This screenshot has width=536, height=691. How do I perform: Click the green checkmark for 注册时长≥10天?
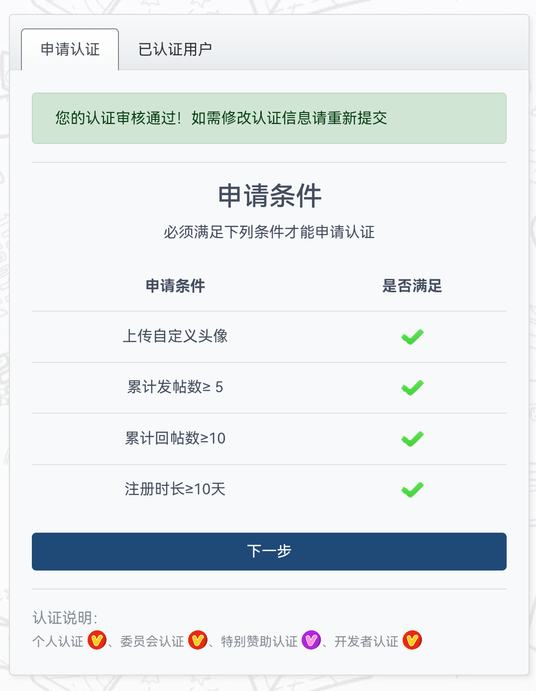412,490
